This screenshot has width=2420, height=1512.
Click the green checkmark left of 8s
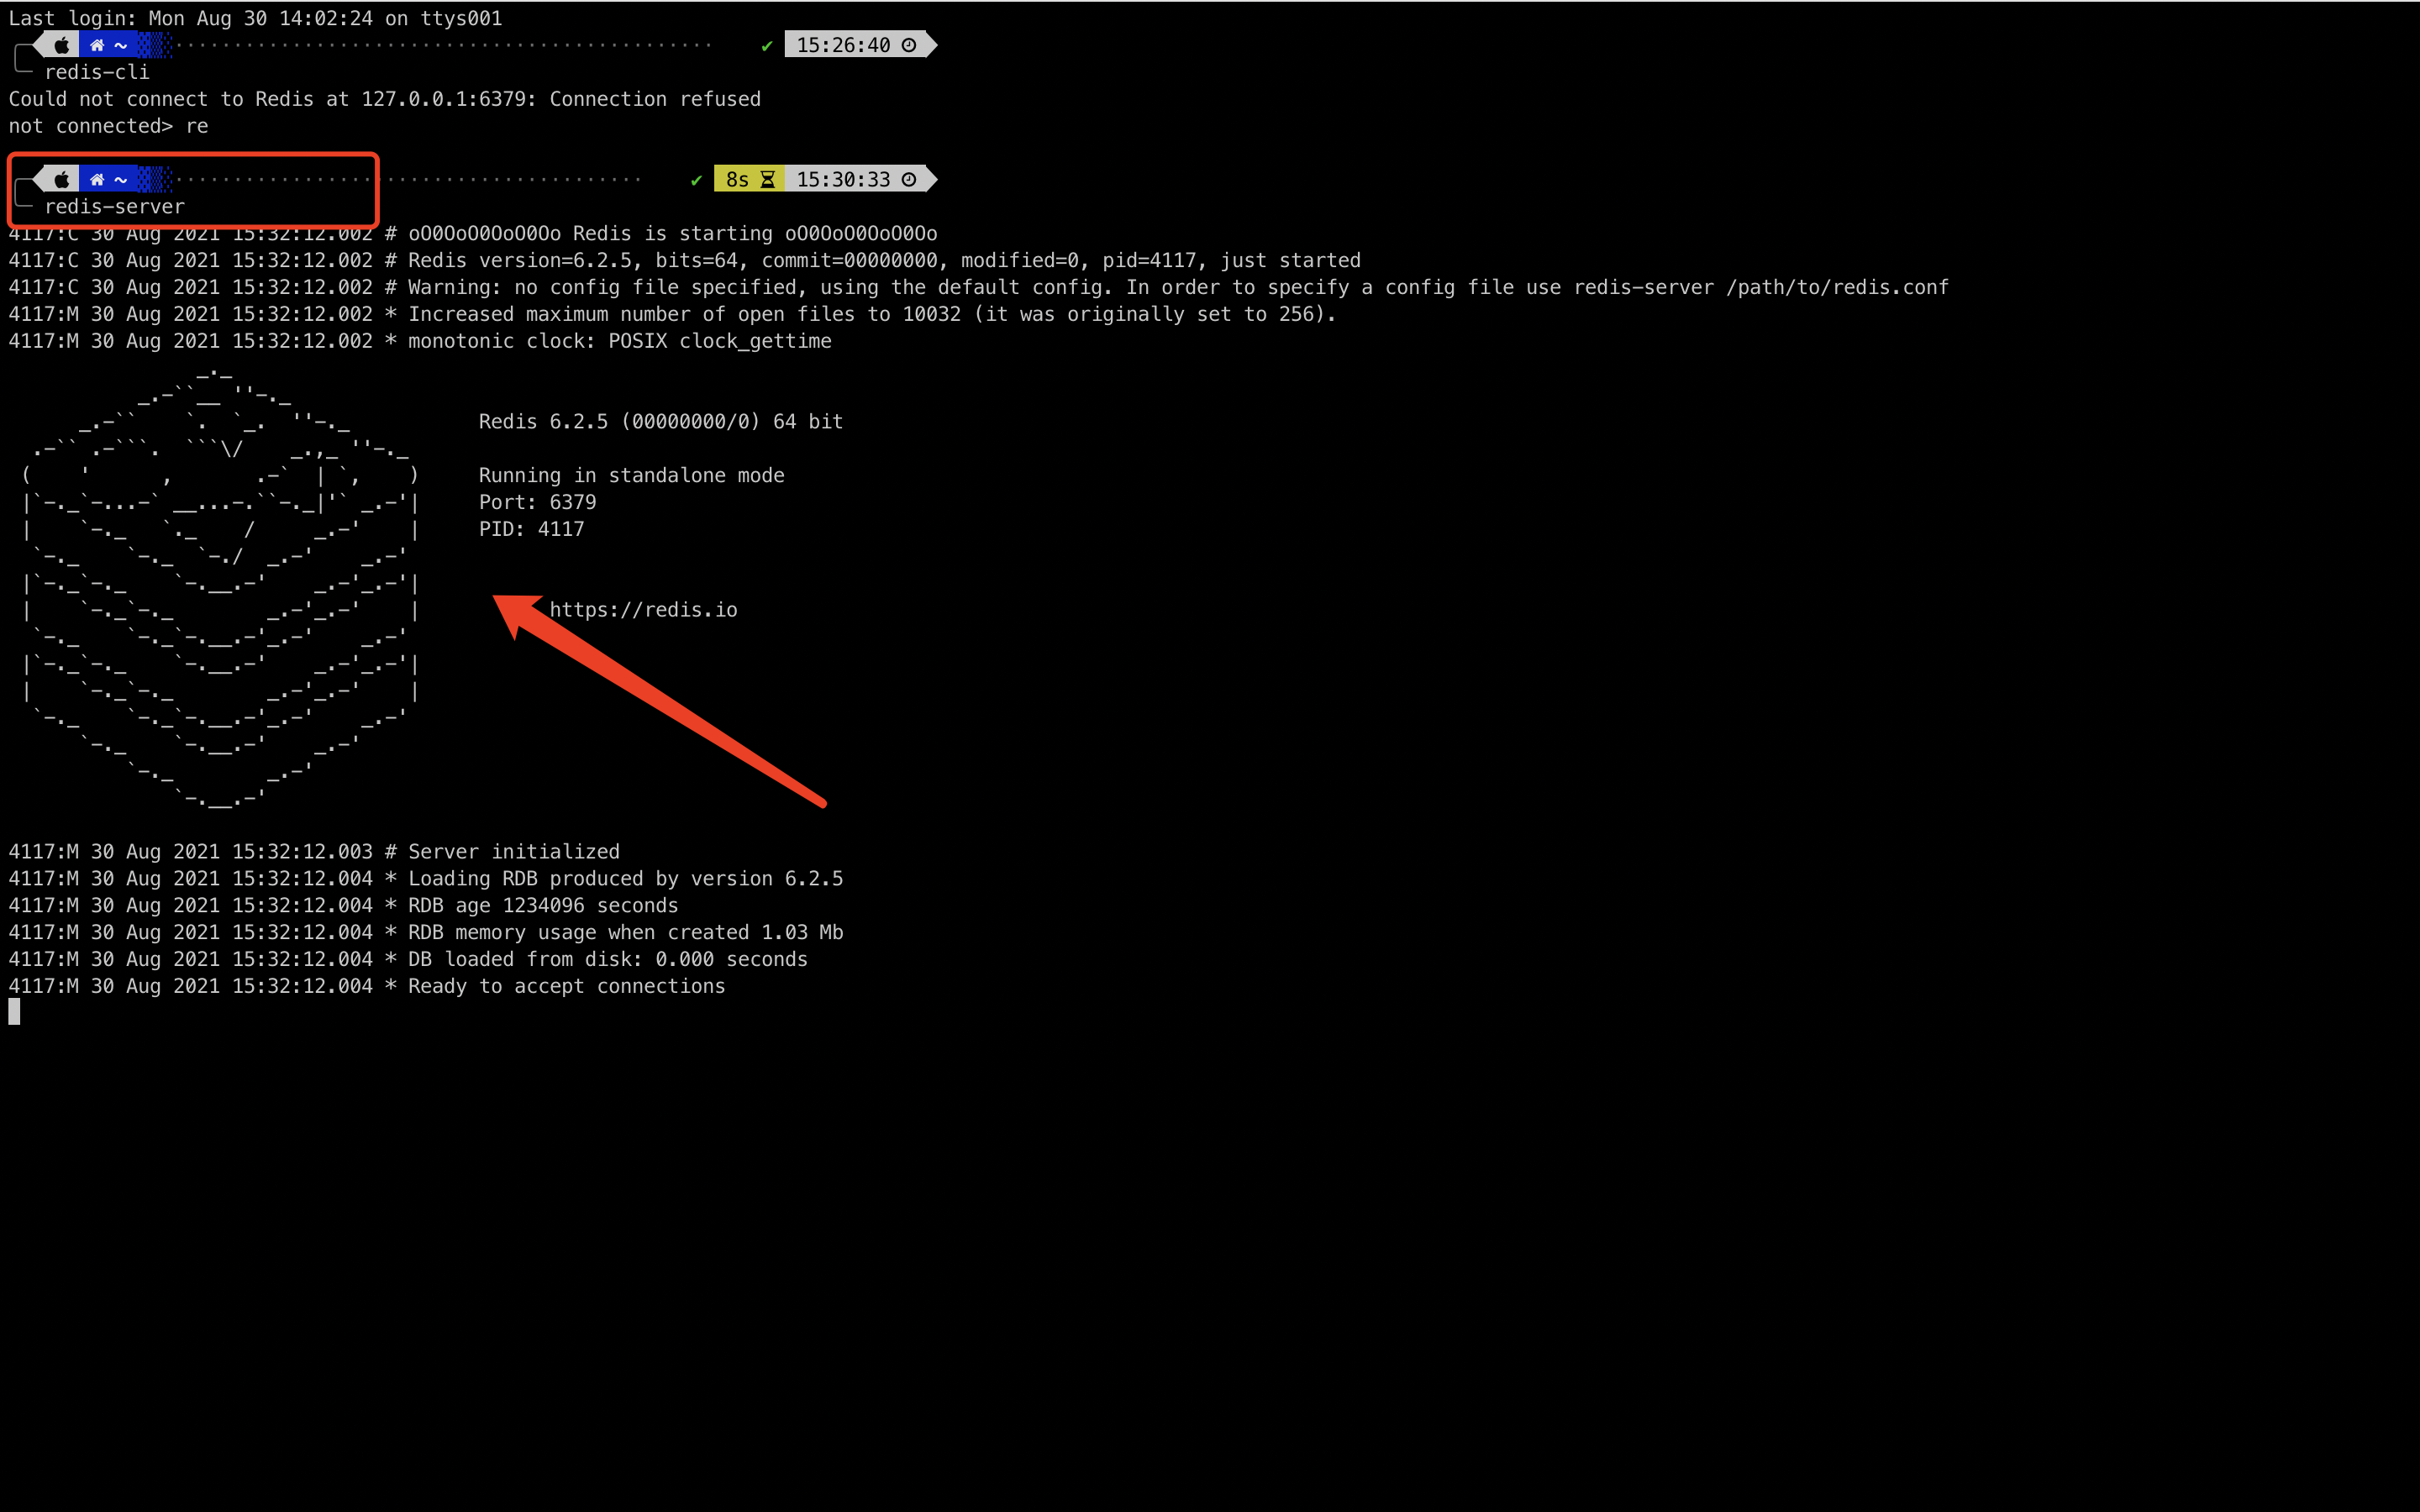[697, 180]
